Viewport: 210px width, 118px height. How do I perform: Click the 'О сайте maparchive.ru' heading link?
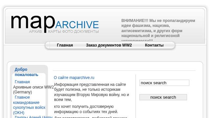point(74,78)
